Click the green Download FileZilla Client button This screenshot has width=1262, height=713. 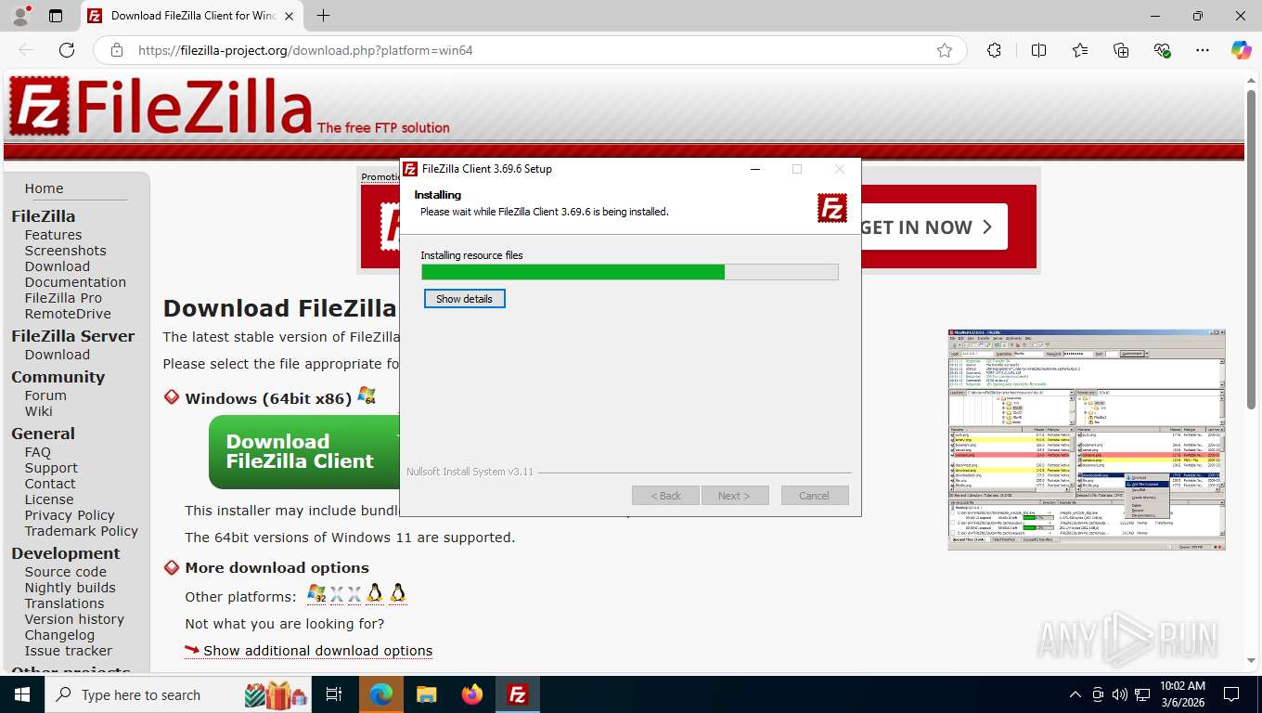[305, 452]
